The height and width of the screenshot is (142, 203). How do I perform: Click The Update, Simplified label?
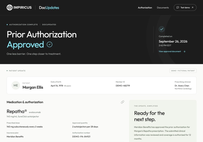[146, 106]
